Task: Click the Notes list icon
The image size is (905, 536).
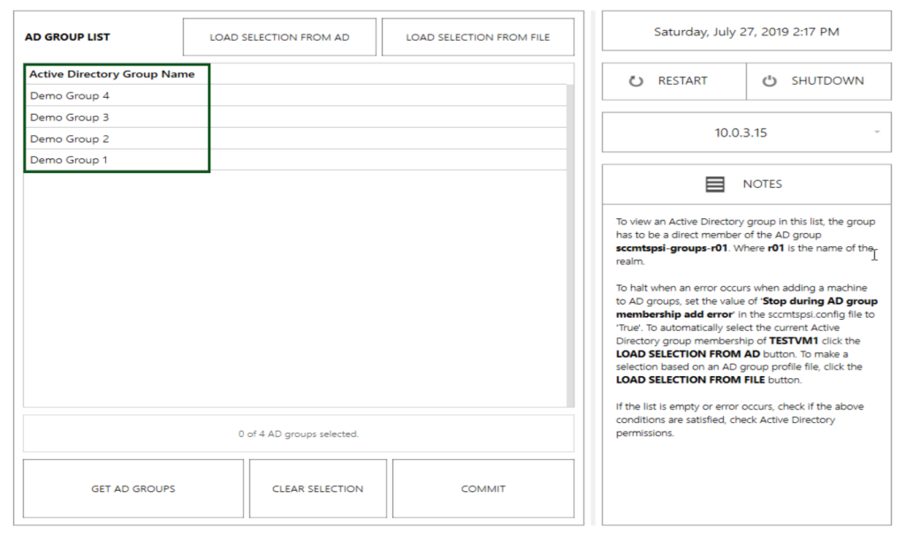Action: [715, 185]
